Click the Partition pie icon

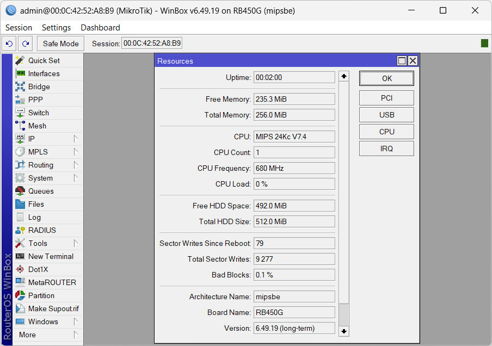20,295
